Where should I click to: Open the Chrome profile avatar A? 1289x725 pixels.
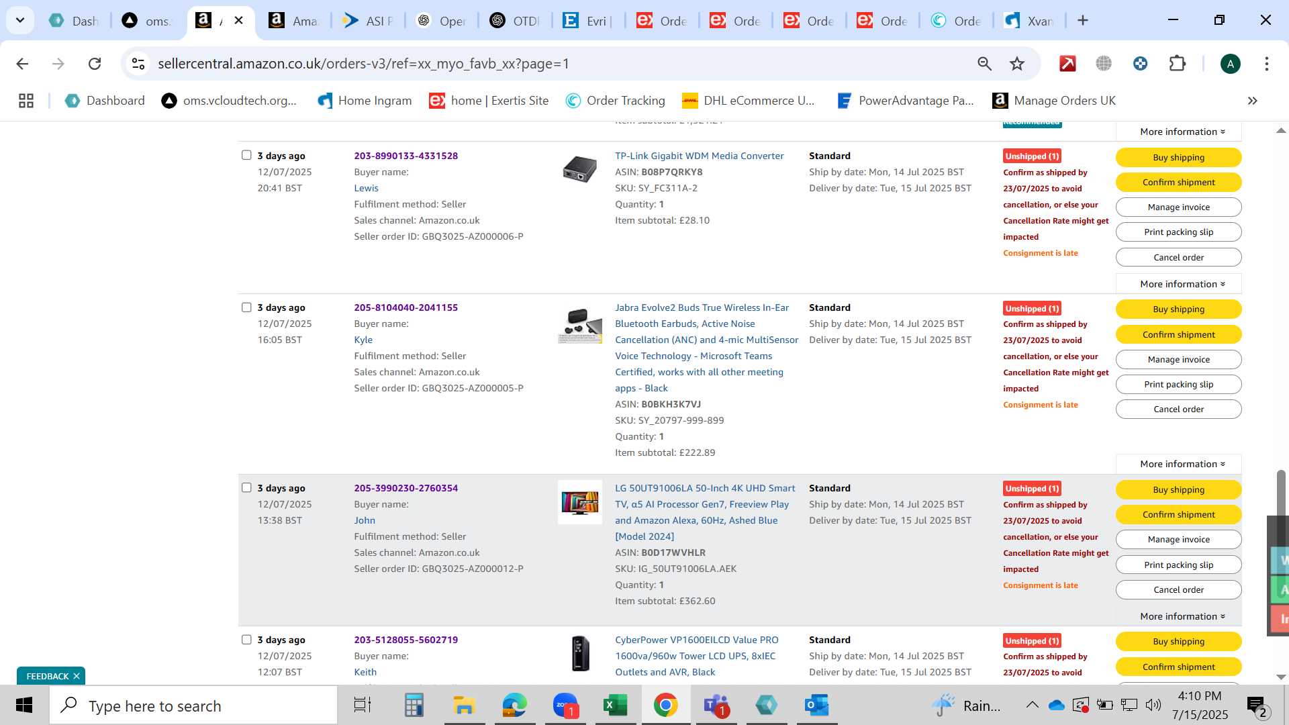pyautogui.click(x=1230, y=64)
